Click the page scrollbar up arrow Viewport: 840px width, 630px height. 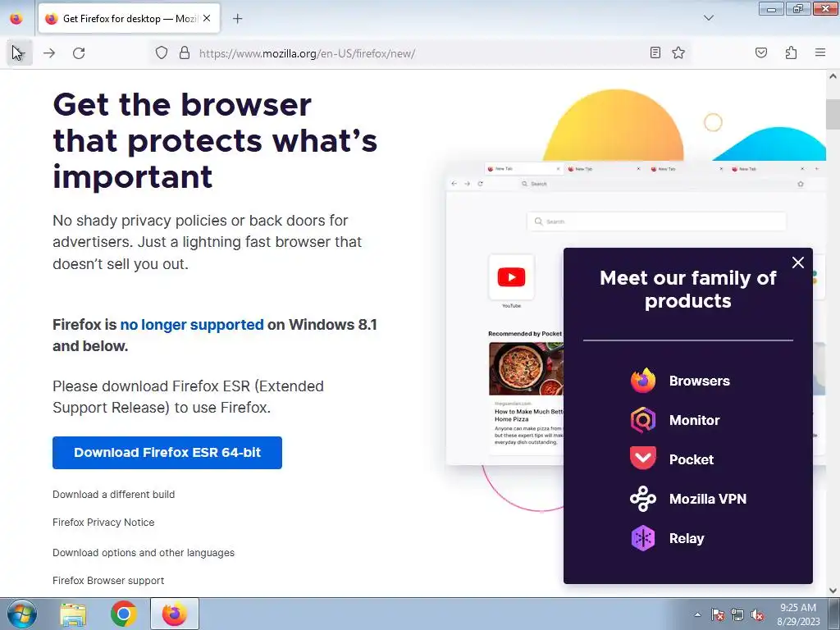[833, 76]
